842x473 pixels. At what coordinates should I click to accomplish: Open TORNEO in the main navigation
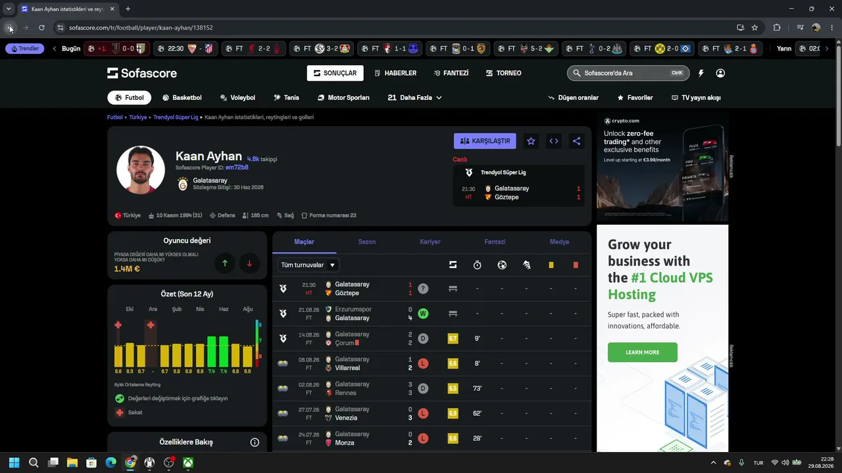pos(503,73)
